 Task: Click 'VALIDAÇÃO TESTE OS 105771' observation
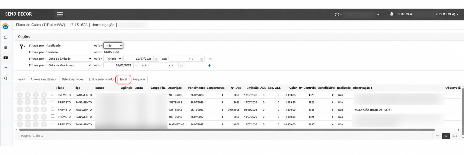(373, 110)
